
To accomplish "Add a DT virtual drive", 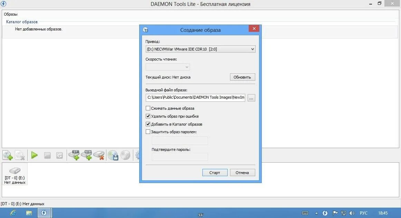I will point(74,155).
